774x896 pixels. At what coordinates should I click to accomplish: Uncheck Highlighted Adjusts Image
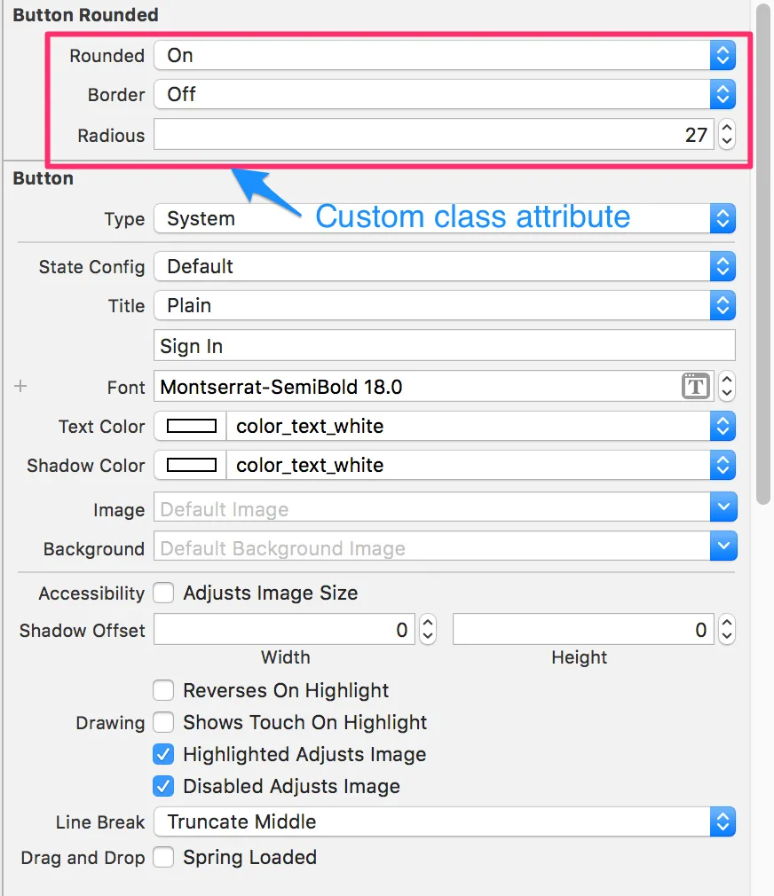click(x=163, y=754)
